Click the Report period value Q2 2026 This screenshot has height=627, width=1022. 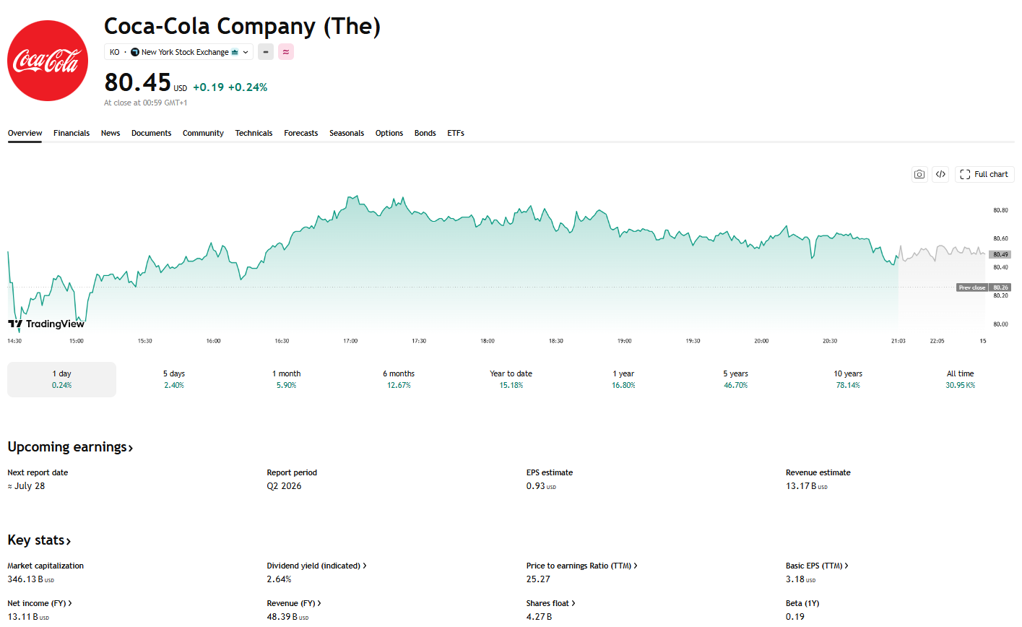(285, 486)
